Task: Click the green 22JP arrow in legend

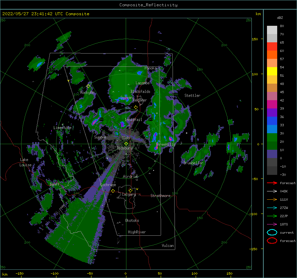Action: pyautogui.click(x=272, y=216)
